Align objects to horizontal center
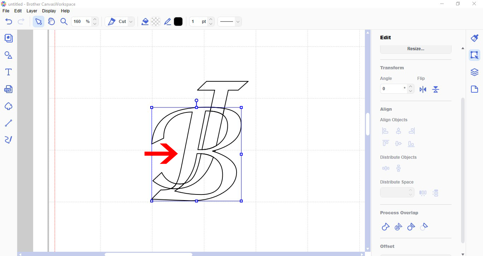This screenshot has height=256, width=483. tap(398, 131)
